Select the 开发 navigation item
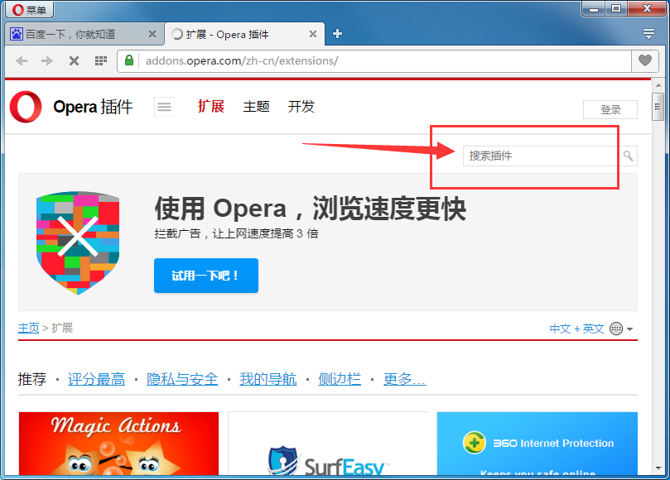 (301, 106)
